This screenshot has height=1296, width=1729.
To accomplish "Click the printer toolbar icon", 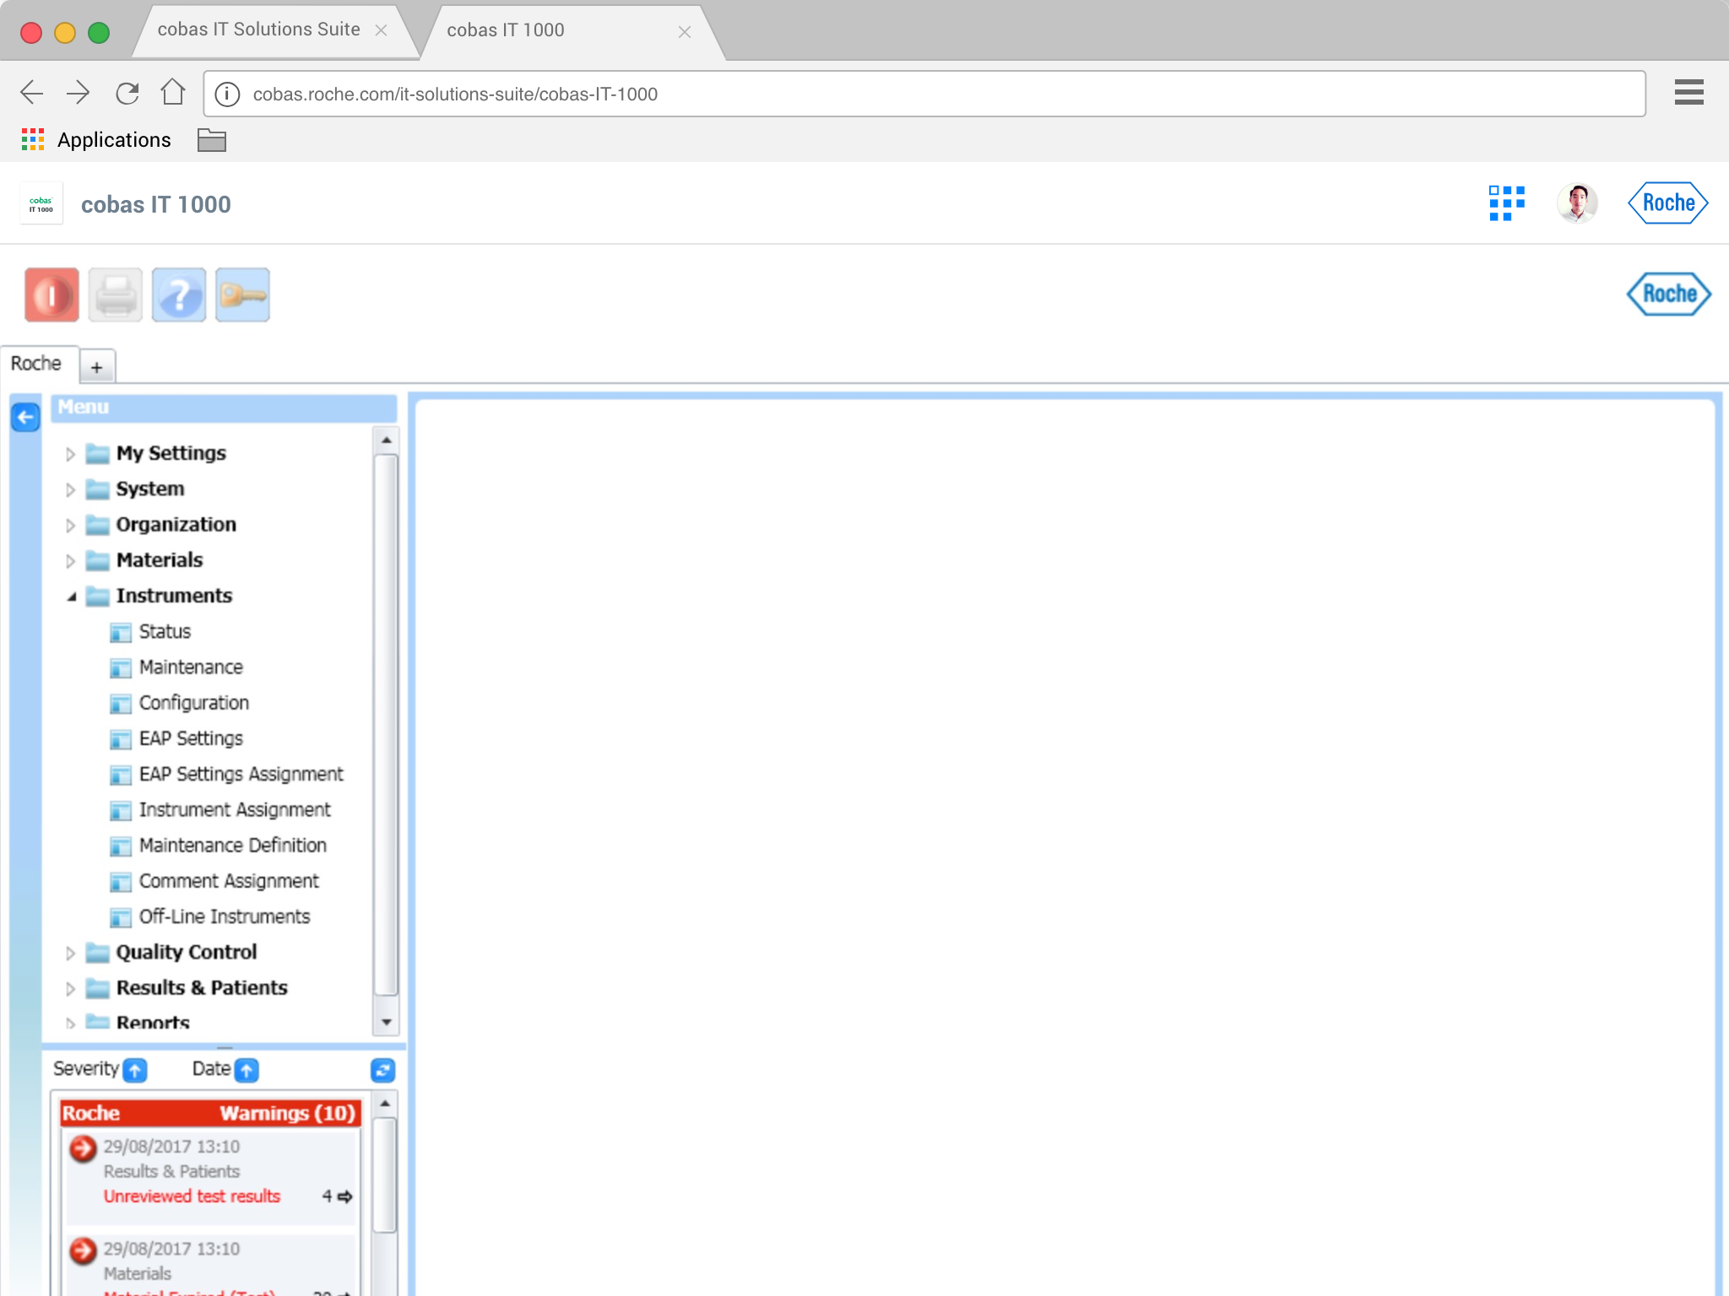I will pyautogui.click(x=116, y=295).
